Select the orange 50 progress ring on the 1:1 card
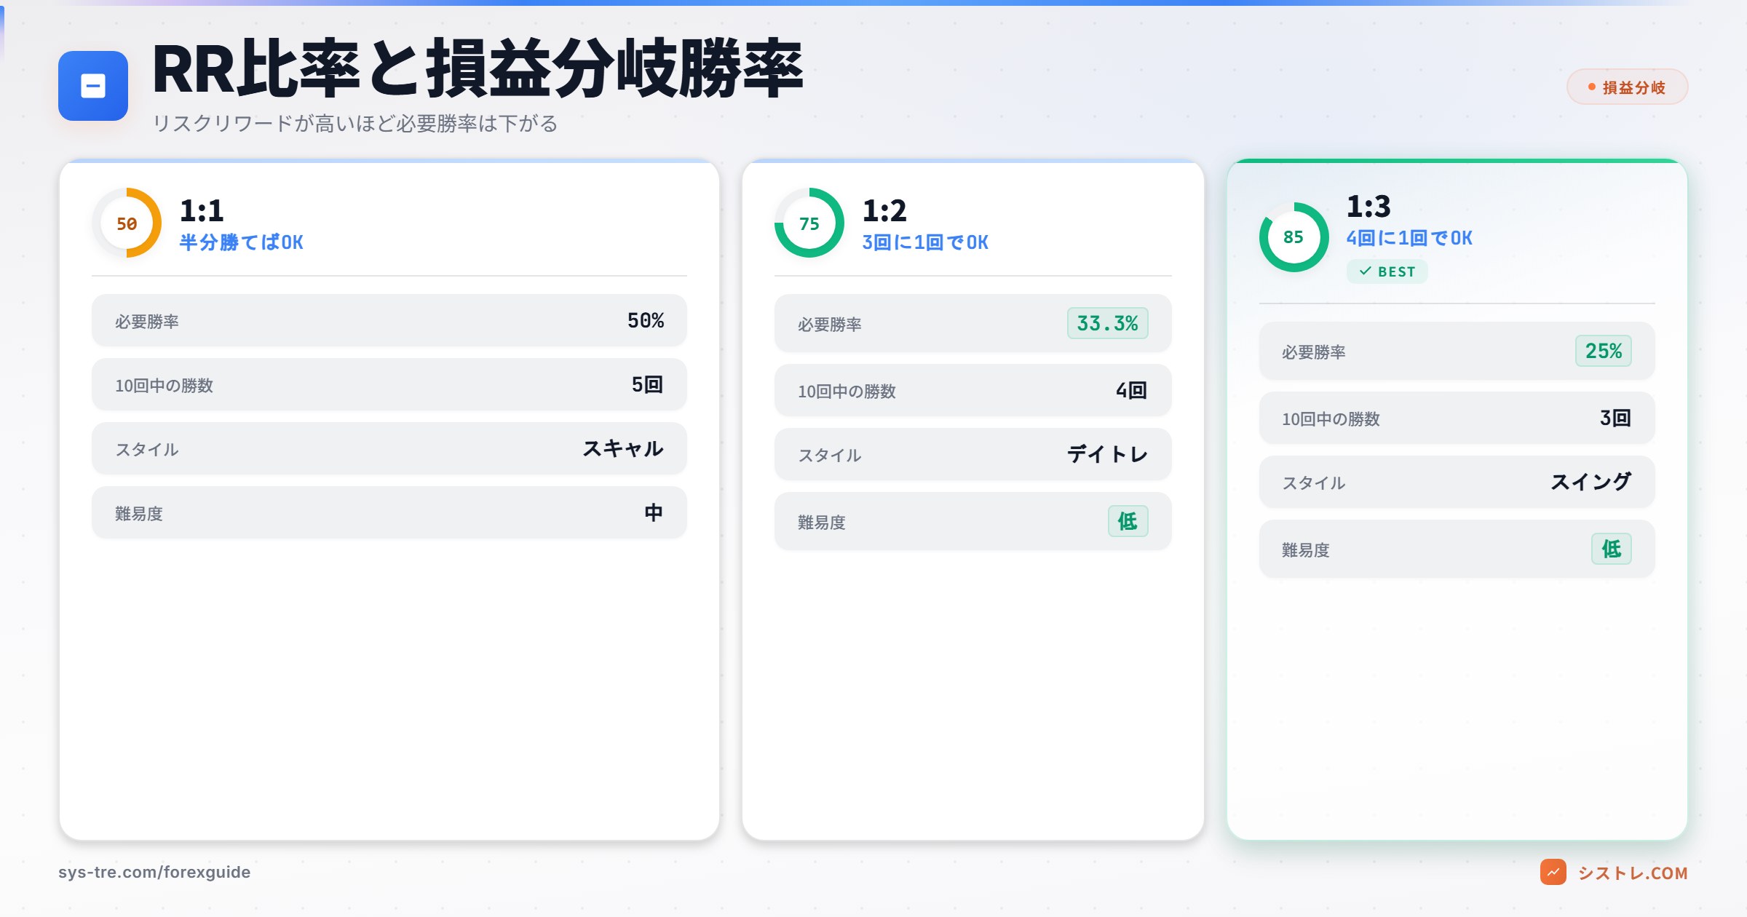Viewport: 1747px width, 917px height. [127, 223]
